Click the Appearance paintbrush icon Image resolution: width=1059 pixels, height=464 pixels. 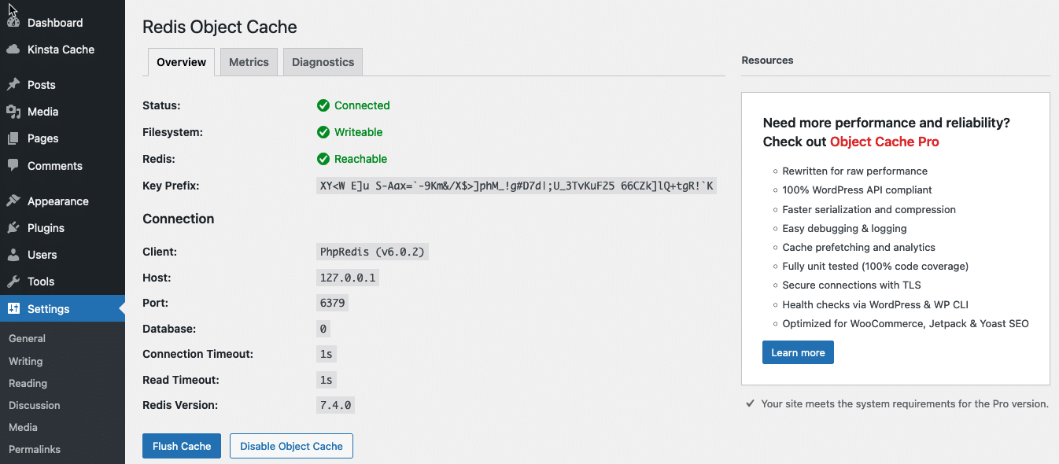tap(13, 201)
